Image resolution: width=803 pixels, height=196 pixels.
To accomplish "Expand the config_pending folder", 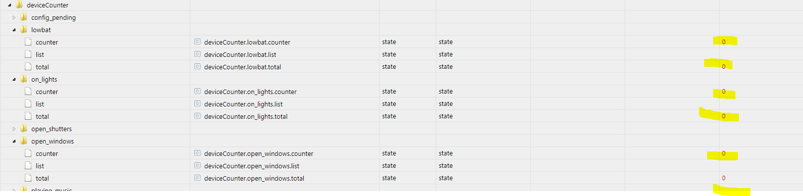I will click(14, 17).
